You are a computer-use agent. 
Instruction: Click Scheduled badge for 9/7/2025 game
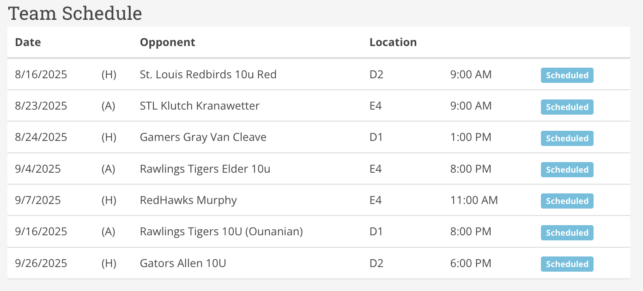click(567, 201)
